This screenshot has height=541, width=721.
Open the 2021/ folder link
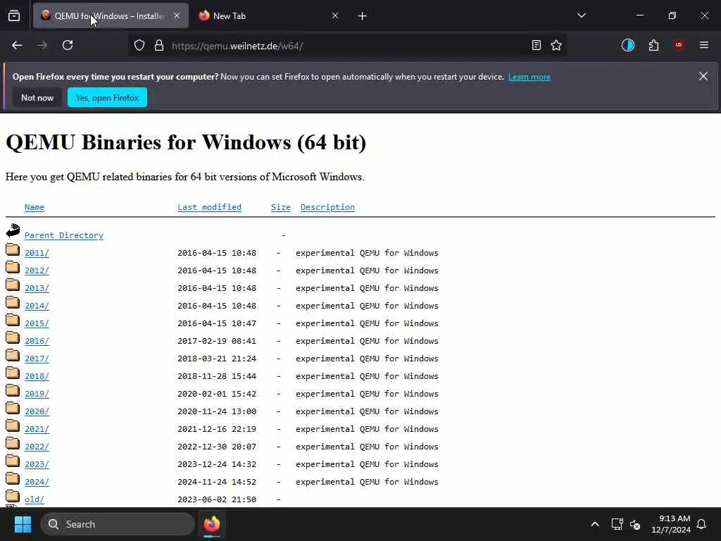click(x=37, y=429)
